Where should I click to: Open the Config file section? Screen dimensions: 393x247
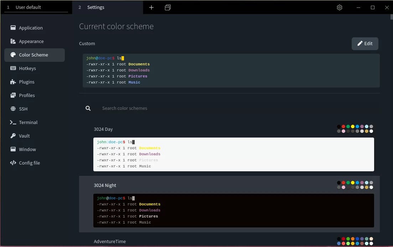(x=35, y=163)
